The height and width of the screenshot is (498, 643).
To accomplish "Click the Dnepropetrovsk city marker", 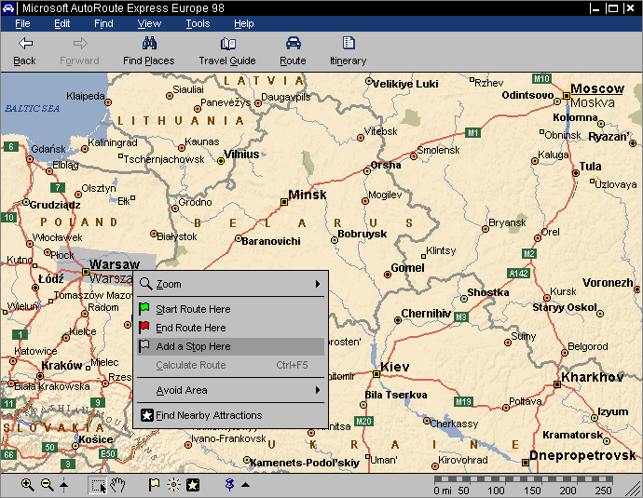I will click(526, 463).
